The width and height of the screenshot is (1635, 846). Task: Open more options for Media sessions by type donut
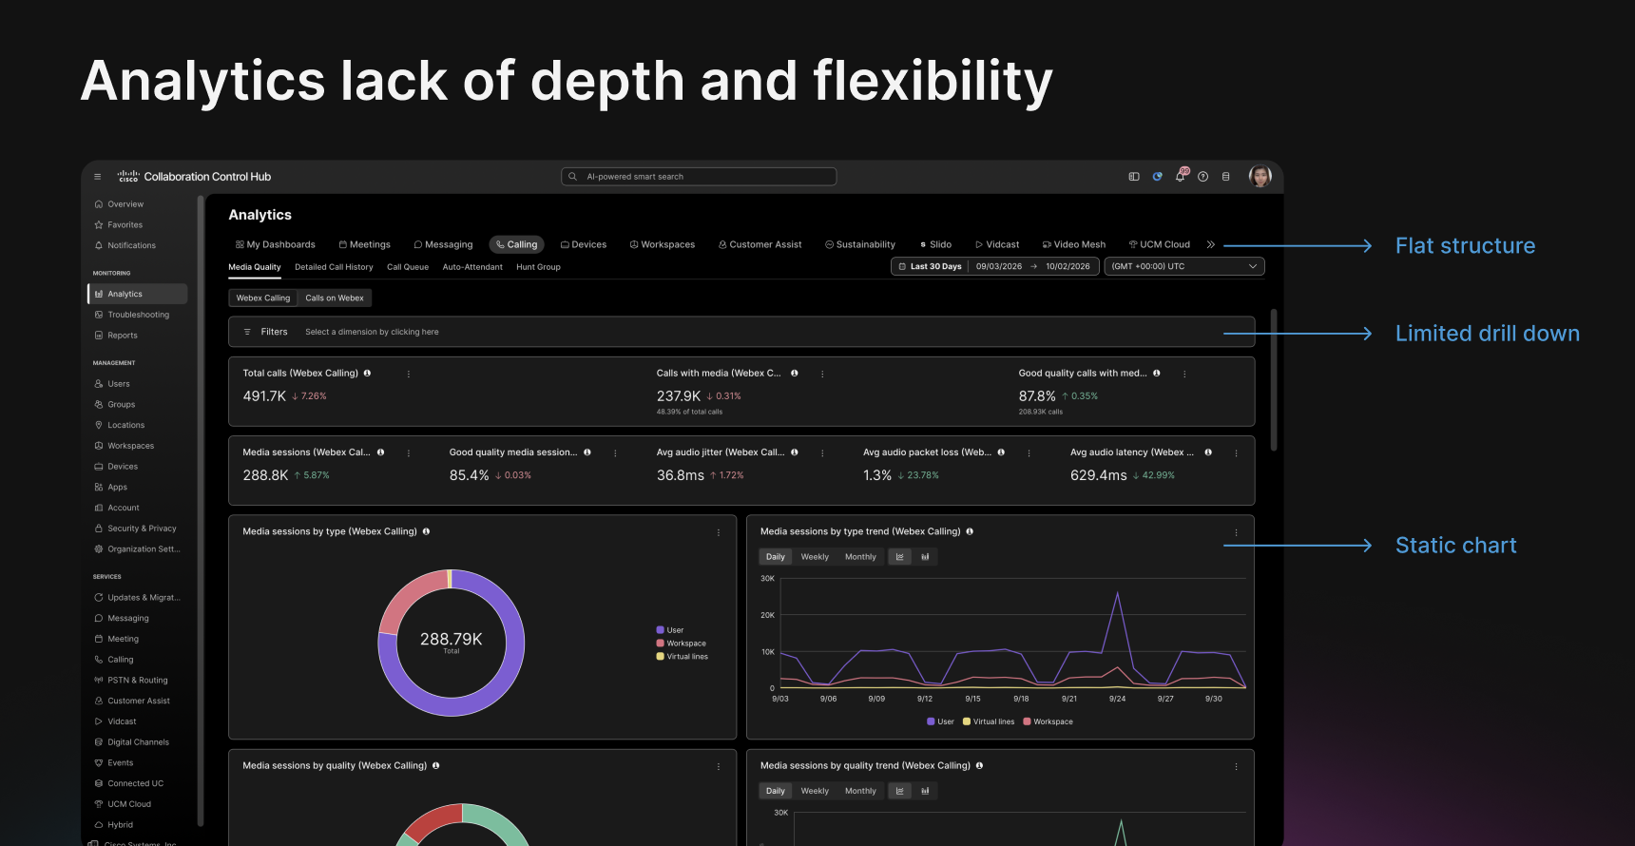719,532
